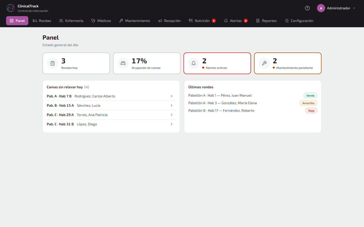Open Pab. B Hab 15 A Sánchez row
This screenshot has height=227, width=364.
[111, 105]
